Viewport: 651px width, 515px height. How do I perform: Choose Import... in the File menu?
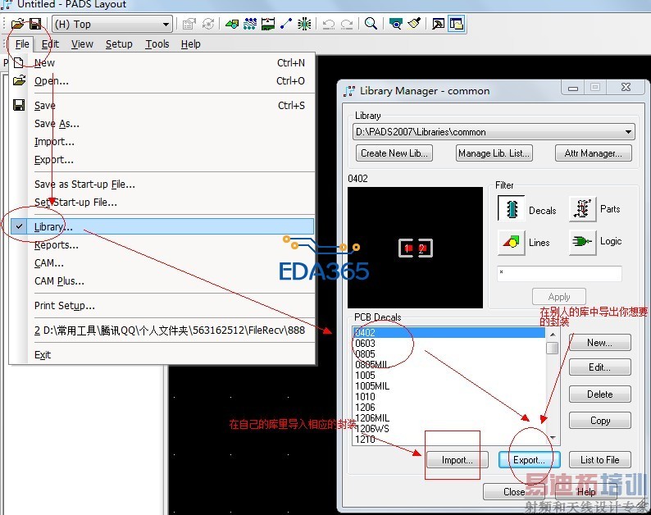[x=162, y=142]
